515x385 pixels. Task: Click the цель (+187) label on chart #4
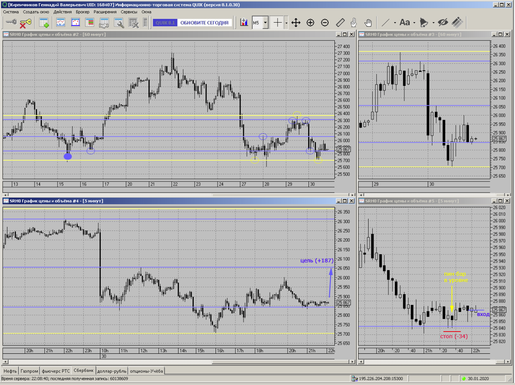pos(316,261)
